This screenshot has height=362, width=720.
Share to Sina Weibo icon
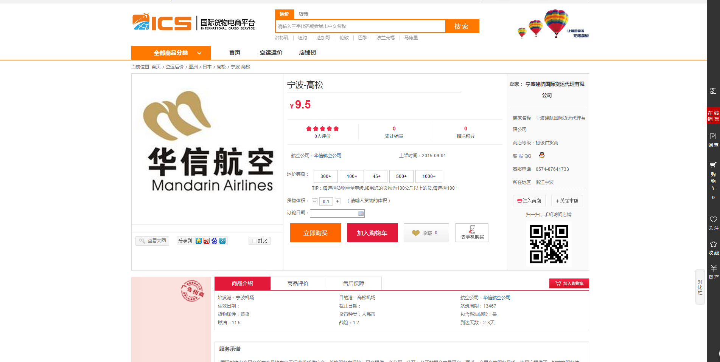click(207, 241)
